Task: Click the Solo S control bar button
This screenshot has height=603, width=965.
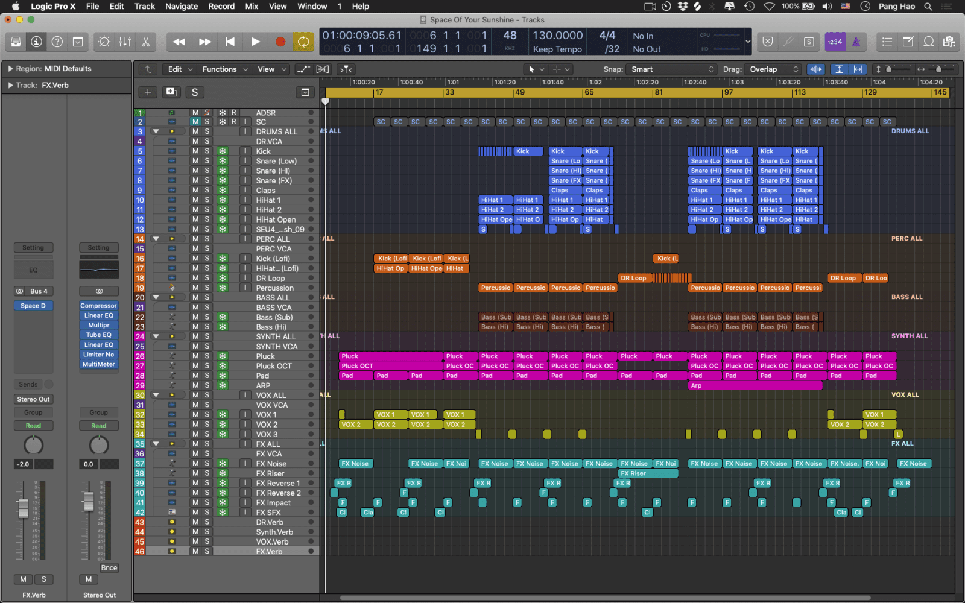Action: [x=809, y=42]
